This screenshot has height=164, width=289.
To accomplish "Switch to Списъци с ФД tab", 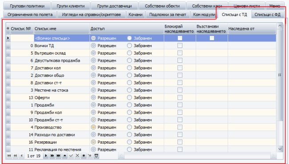I will click(267, 15).
